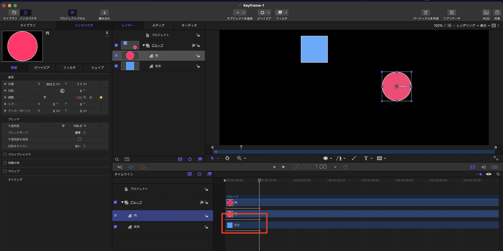Adjust the 不透明度 slider handle
Viewport: 503px width, 251px height.
pos(63,126)
